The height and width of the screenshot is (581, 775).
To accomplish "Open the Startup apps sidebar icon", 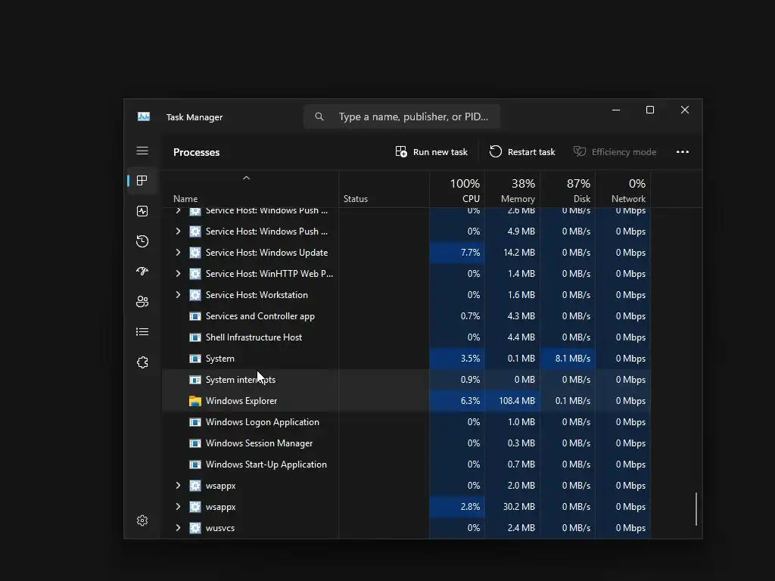I will point(142,272).
